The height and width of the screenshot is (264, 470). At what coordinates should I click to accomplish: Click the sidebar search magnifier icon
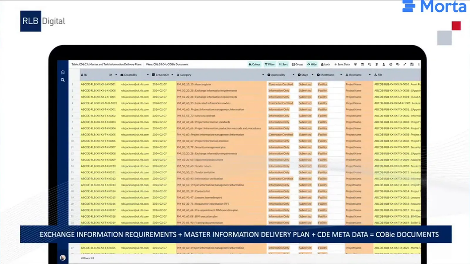coord(63,80)
